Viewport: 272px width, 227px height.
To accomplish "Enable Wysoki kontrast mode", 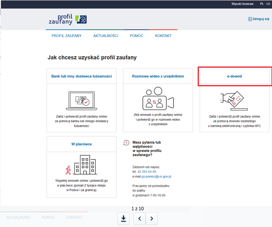I will [242, 4].
